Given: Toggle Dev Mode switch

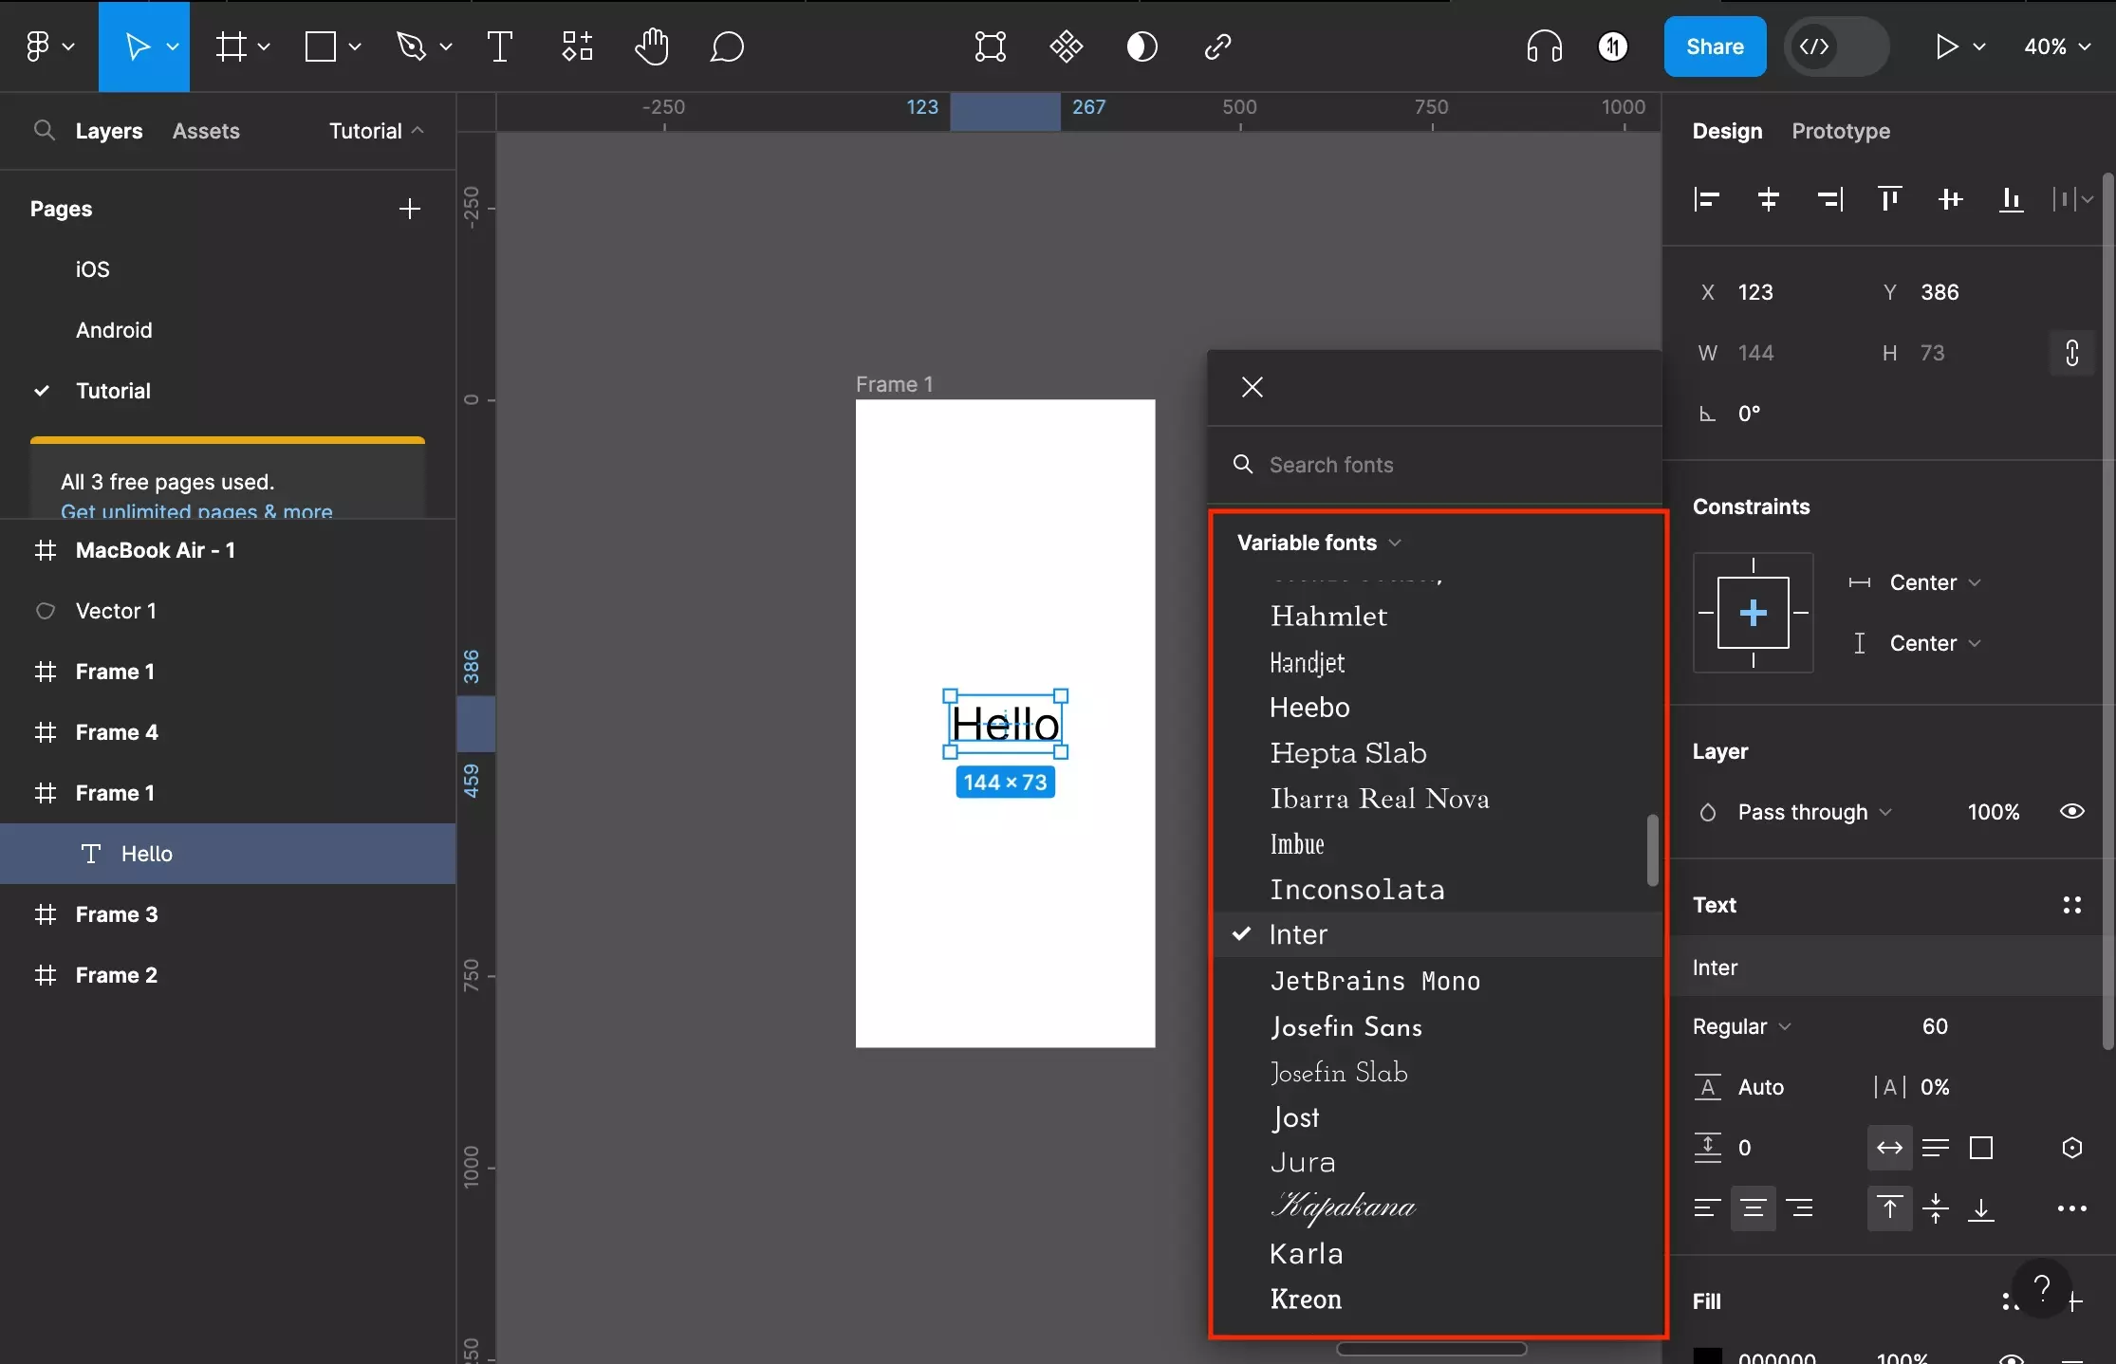Looking at the screenshot, I should click(1837, 46).
